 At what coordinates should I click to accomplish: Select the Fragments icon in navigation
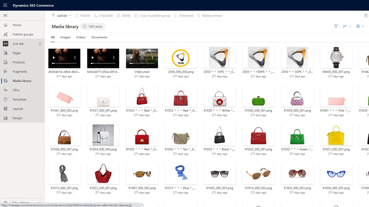point(5,72)
